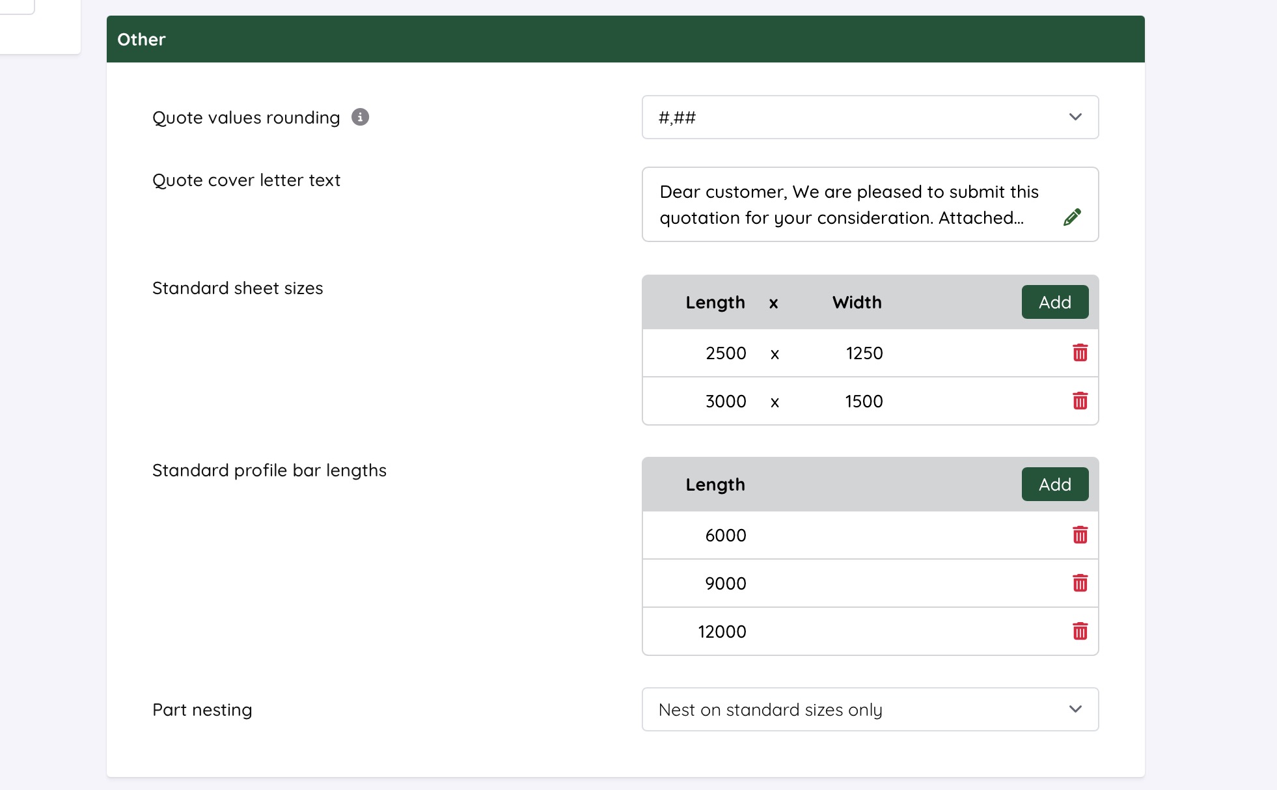Click chevron arrow of rounding format selector
Screen dimensions: 1277x790
click(1075, 117)
